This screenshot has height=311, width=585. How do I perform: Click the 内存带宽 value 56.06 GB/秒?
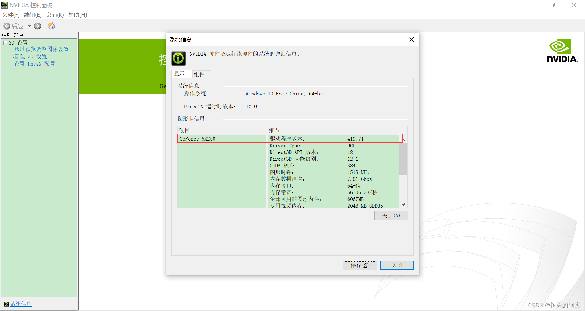[x=362, y=193]
